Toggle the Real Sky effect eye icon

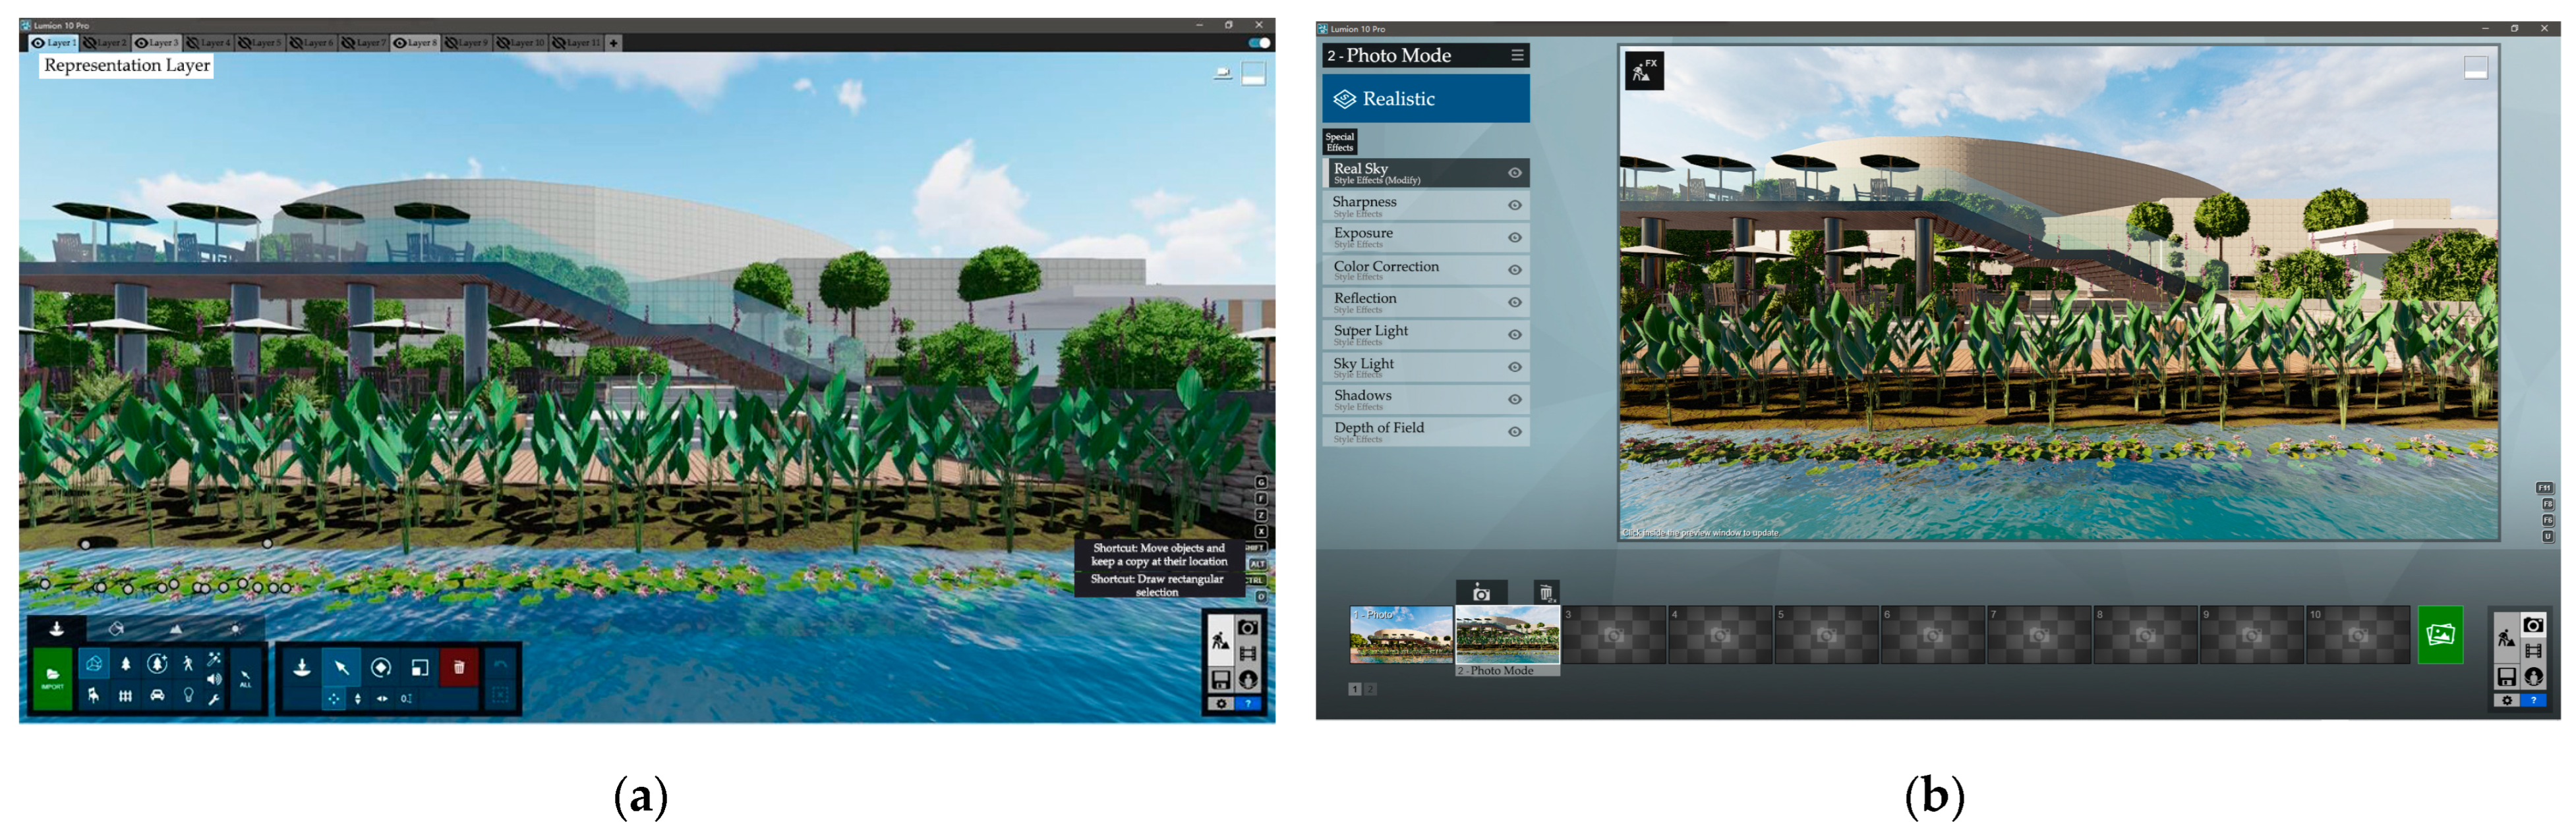(1514, 173)
